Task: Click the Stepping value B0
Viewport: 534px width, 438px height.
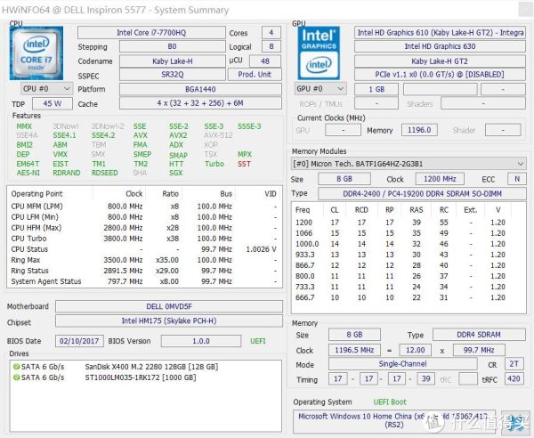Action: point(172,46)
